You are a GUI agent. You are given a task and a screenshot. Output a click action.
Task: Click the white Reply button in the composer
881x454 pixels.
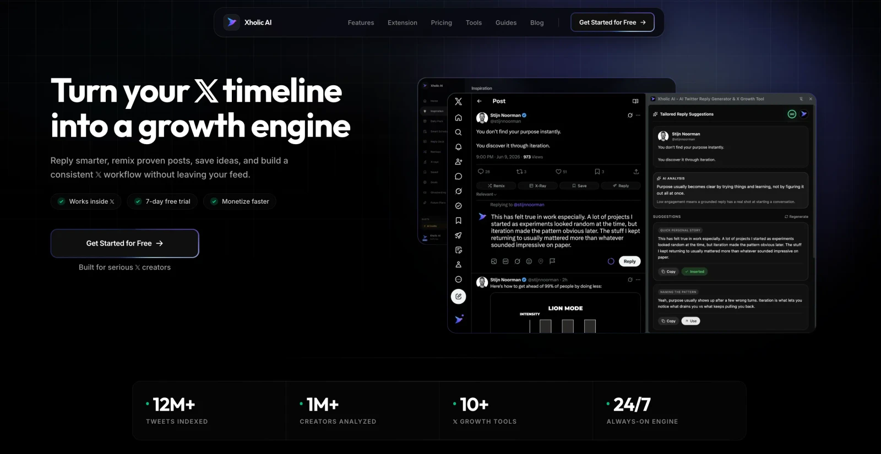(630, 261)
